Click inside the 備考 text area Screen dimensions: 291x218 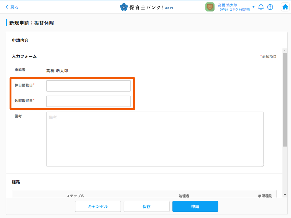tap(155, 139)
